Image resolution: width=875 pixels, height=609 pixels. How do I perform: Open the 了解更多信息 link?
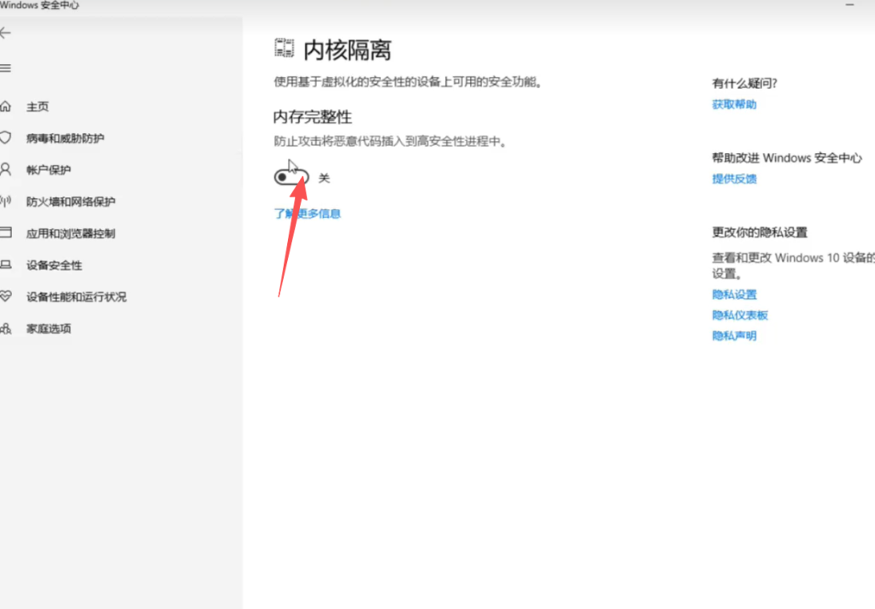point(307,214)
